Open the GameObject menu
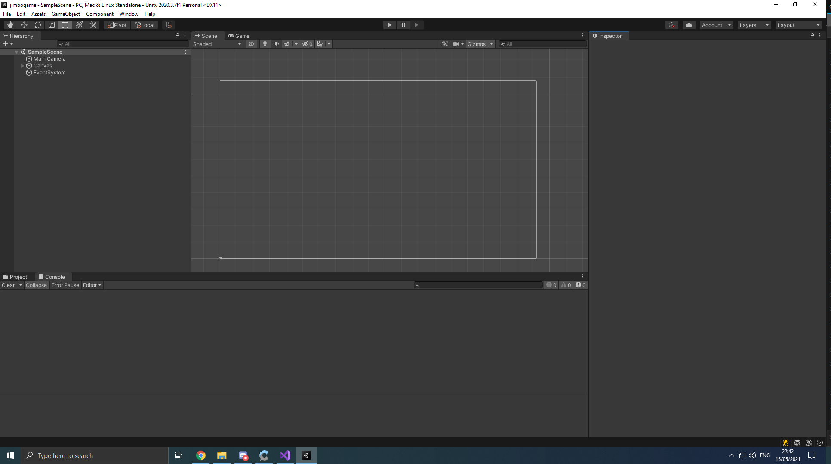Screen dimensions: 831x464 (65, 14)
